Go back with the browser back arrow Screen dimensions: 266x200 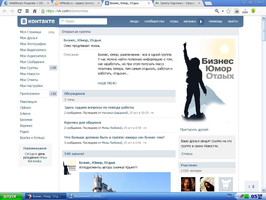click(4, 11)
